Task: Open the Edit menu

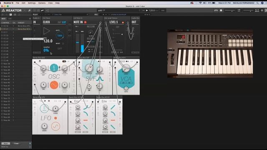Action: click(23, 3)
